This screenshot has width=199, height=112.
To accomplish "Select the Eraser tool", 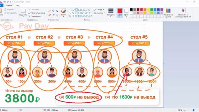I will coord(49,15).
